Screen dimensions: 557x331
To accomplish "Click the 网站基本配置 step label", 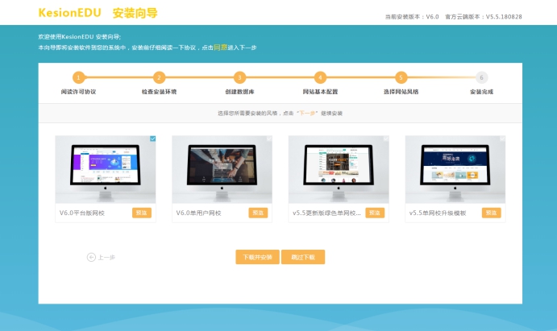I will [x=321, y=92].
